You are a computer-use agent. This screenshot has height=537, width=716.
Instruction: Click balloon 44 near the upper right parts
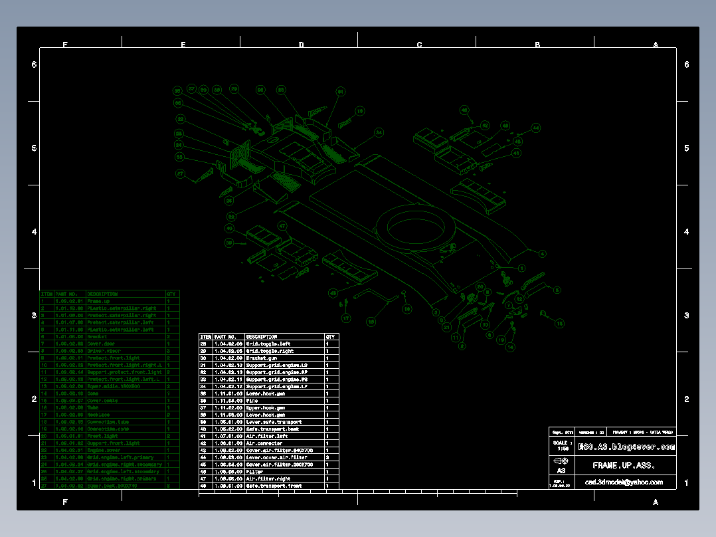pos(535,128)
